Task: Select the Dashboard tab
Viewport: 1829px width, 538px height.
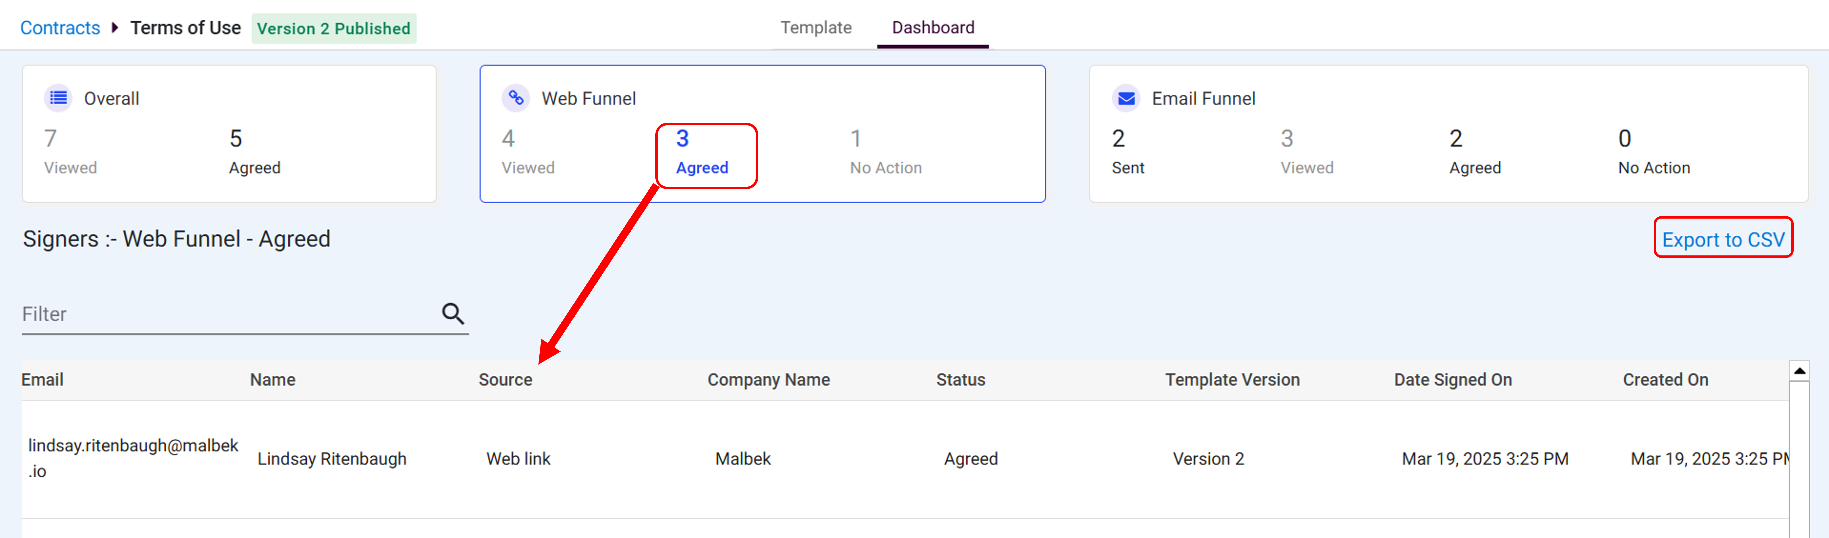Action: [933, 28]
